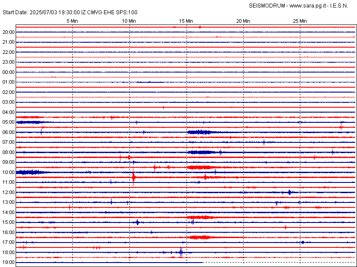Click the blue blob on the 17:00 trace
Viewport: 357px width, 267px height.
[x=303, y=242]
